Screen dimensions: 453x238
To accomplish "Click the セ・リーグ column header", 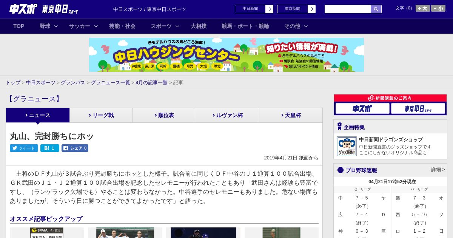I will point(362,189).
